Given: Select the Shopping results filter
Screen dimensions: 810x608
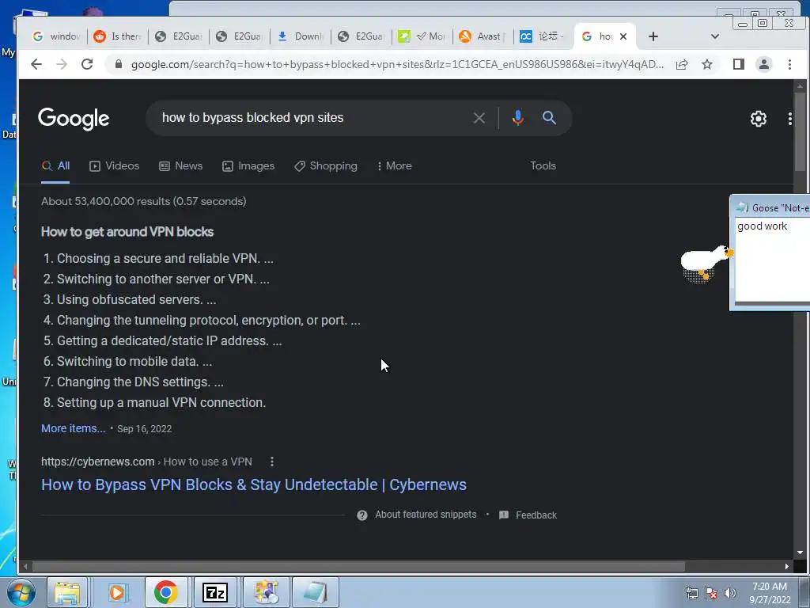Looking at the screenshot, I should (x=325, y=166).
